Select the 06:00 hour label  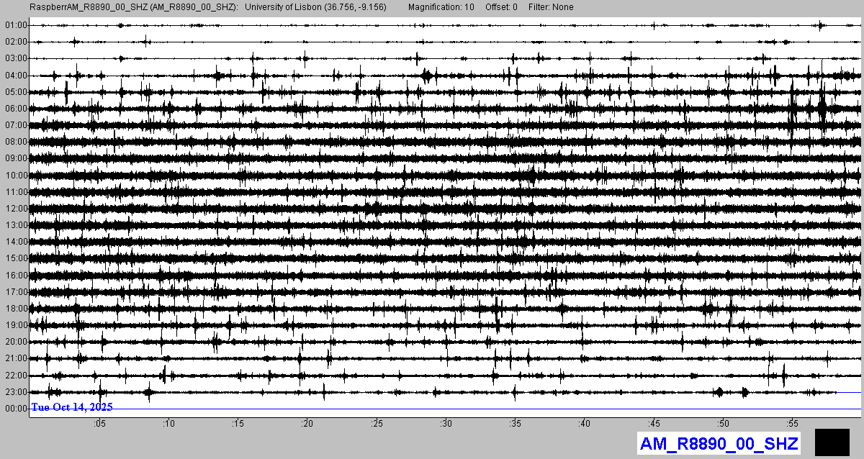point(16,109)
